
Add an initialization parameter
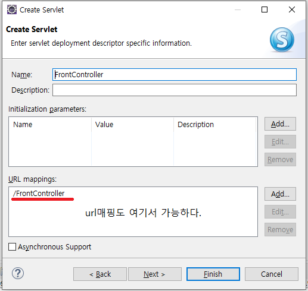tap(280, 124)
